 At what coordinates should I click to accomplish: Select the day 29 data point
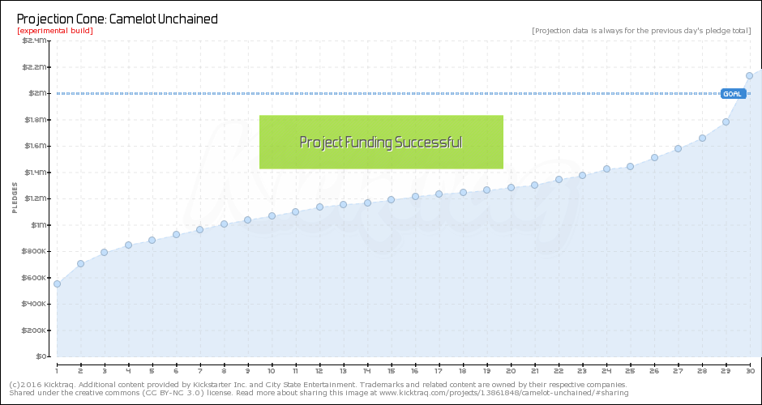click(726, 122)
